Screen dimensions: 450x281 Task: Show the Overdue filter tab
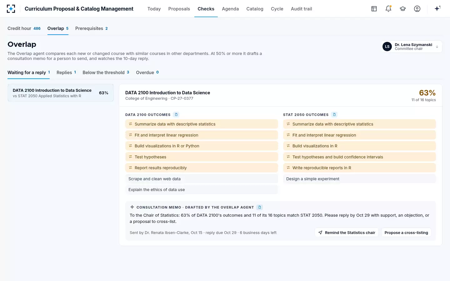pyautogui.click(x=147, y=72)
